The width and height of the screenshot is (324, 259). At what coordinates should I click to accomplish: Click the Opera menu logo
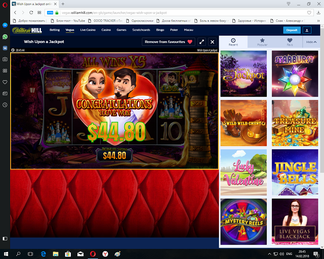pos(5,4)
